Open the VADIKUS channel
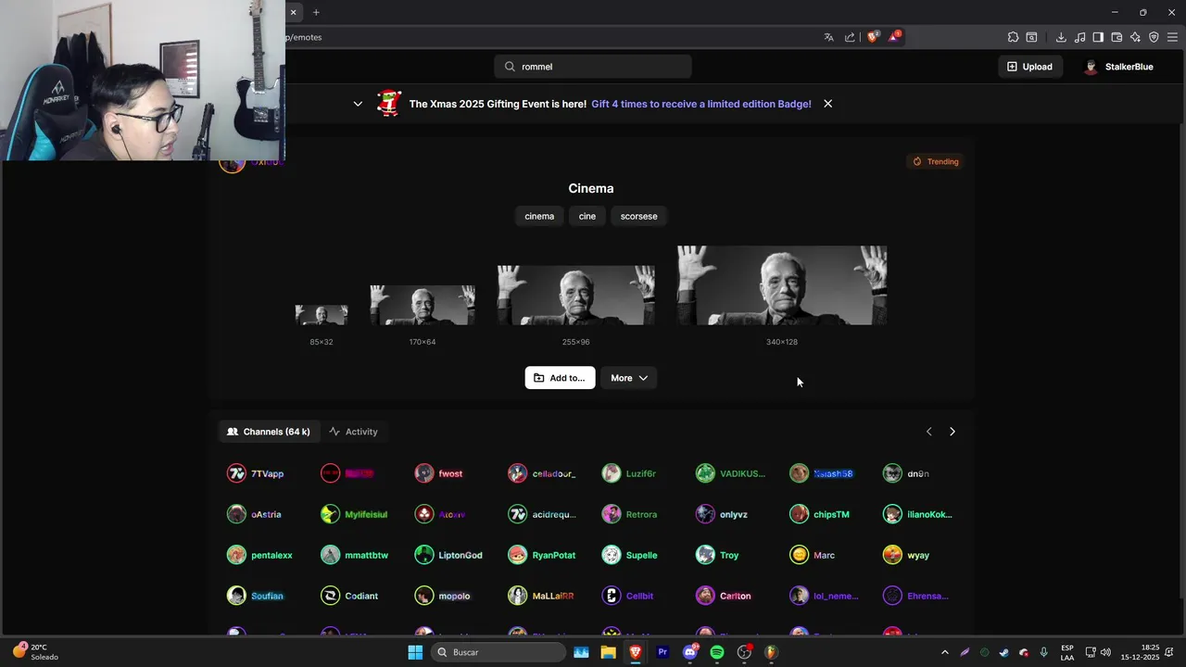 [x=730, y=473]
